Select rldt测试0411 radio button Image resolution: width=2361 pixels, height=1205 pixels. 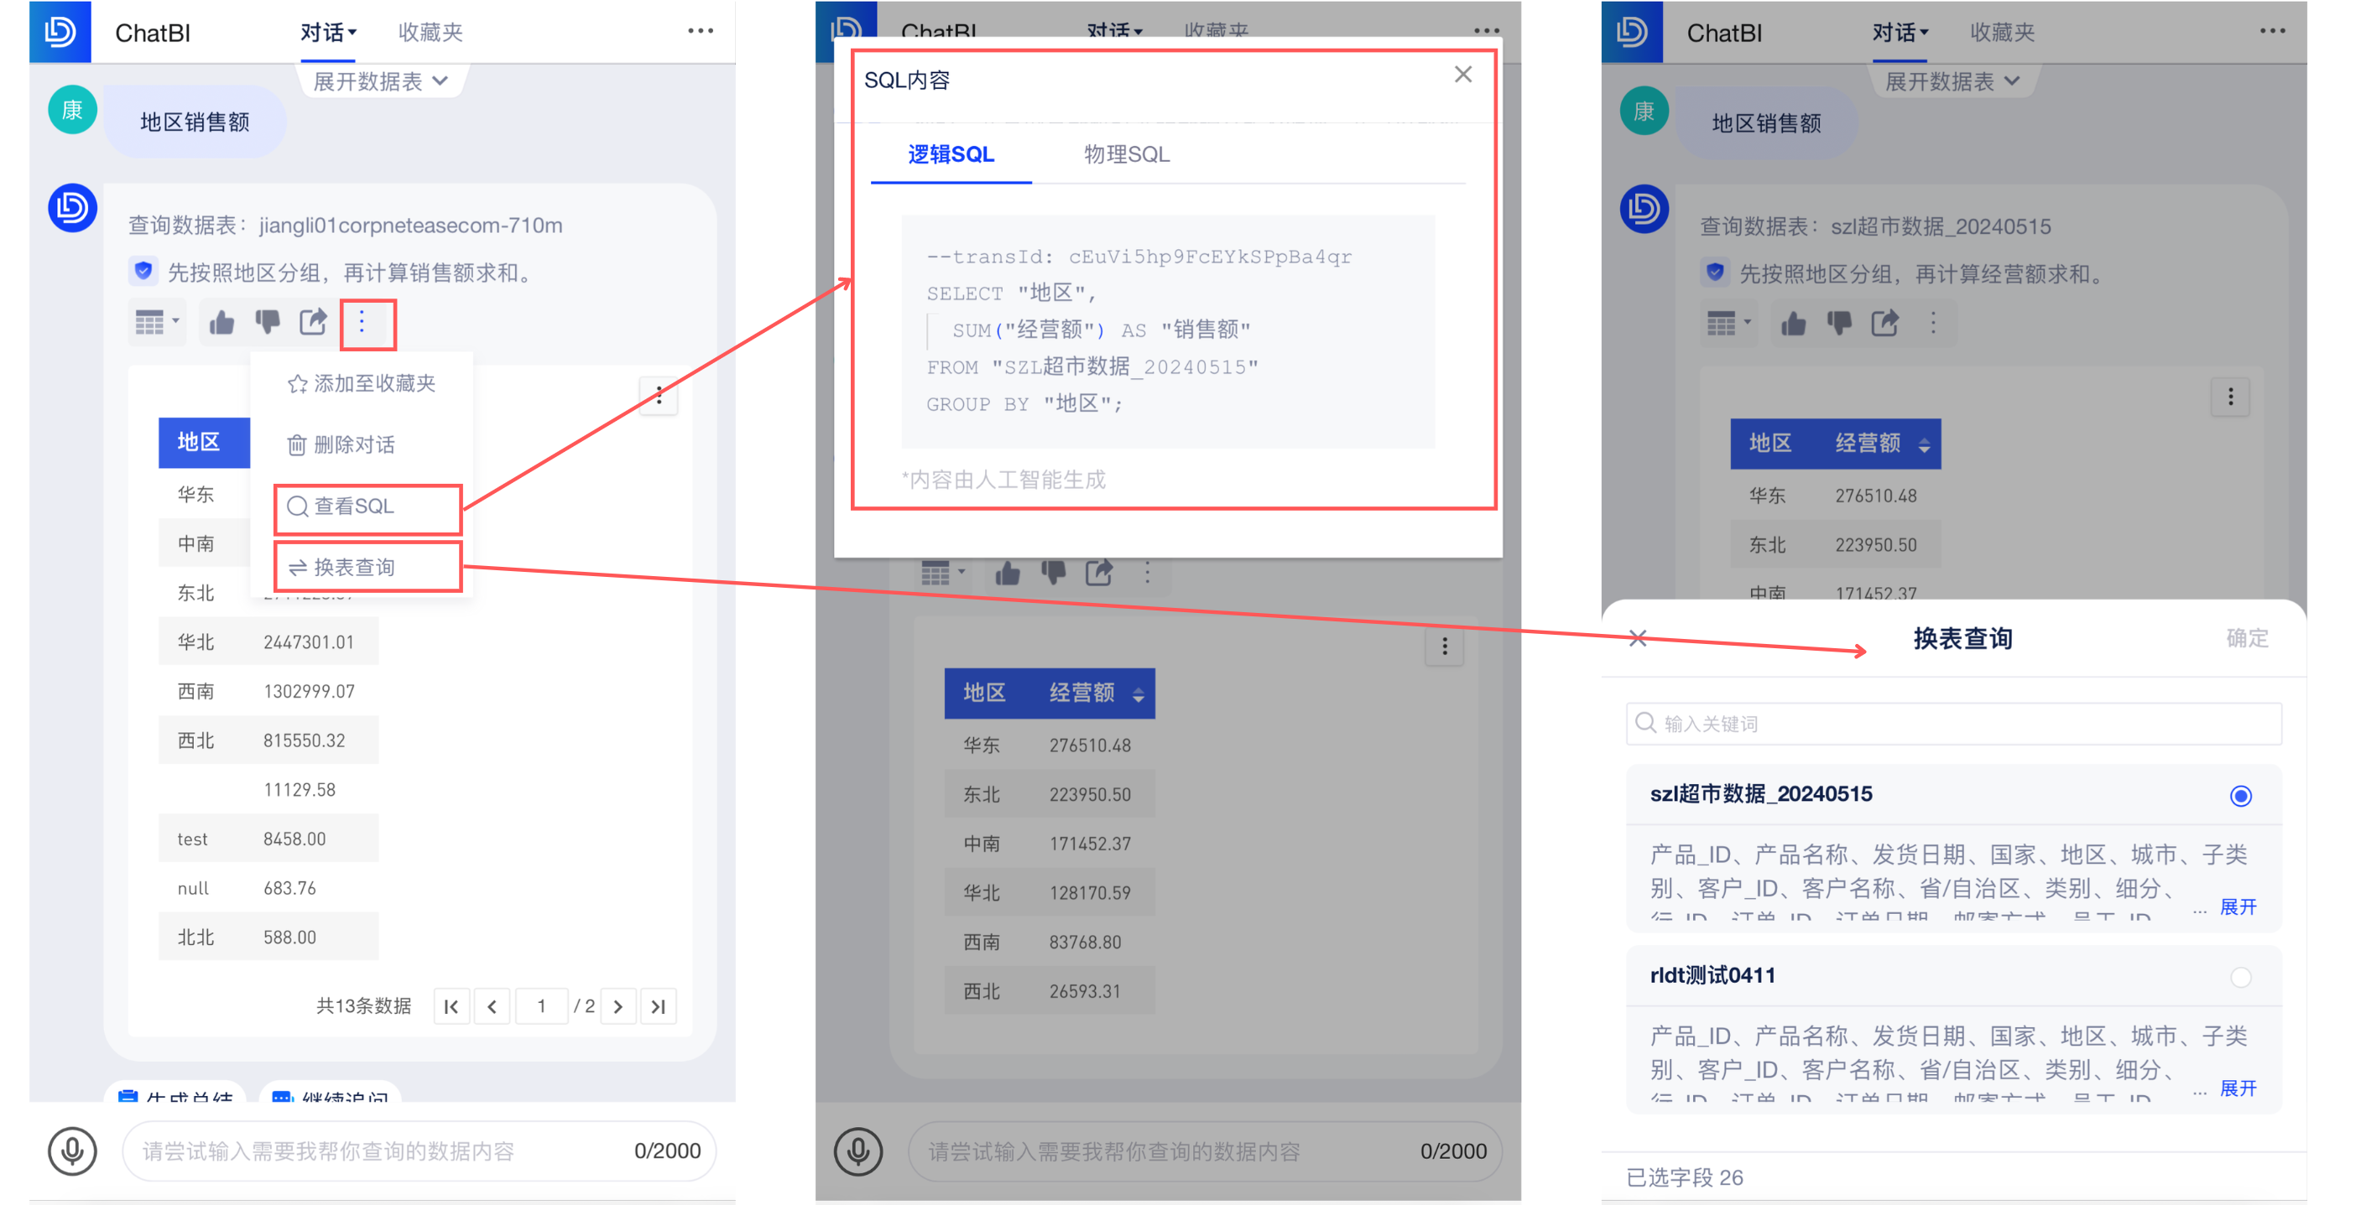(2240, 977)
